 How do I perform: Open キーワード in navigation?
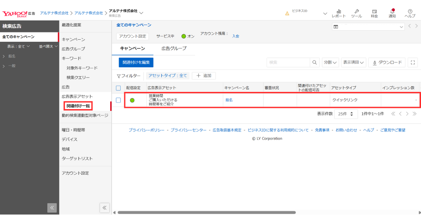pos(72,58)
